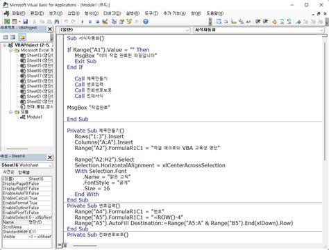Select Sheet20 in the project tree
The height and width of the screenshot is (250, 329).
coord(37,91)
